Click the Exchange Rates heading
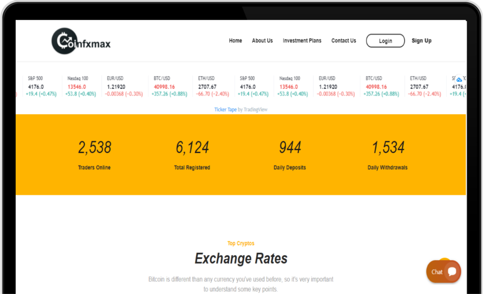Image resolution: width=483 pixels, height=294 pixels. (241, 259)
